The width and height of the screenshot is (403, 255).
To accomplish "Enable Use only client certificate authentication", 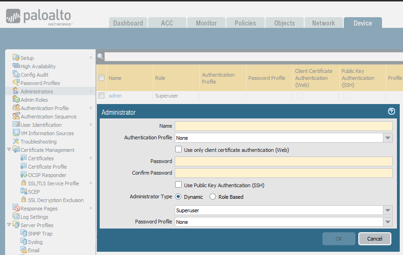I will click(x=178, y=149).
